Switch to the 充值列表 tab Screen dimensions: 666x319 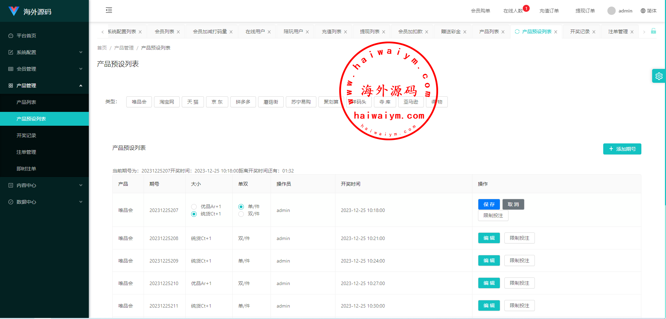pyautogui.click(x=331, y=32)
